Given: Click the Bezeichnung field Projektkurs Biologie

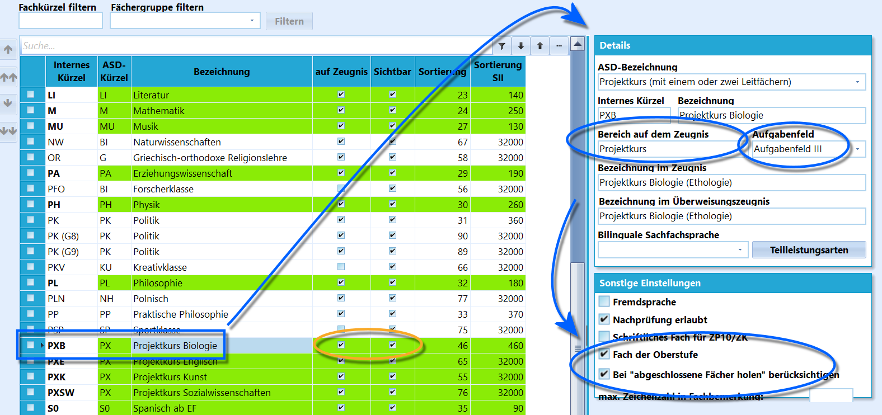Looking at the screenshot, I should click(772, 115).
